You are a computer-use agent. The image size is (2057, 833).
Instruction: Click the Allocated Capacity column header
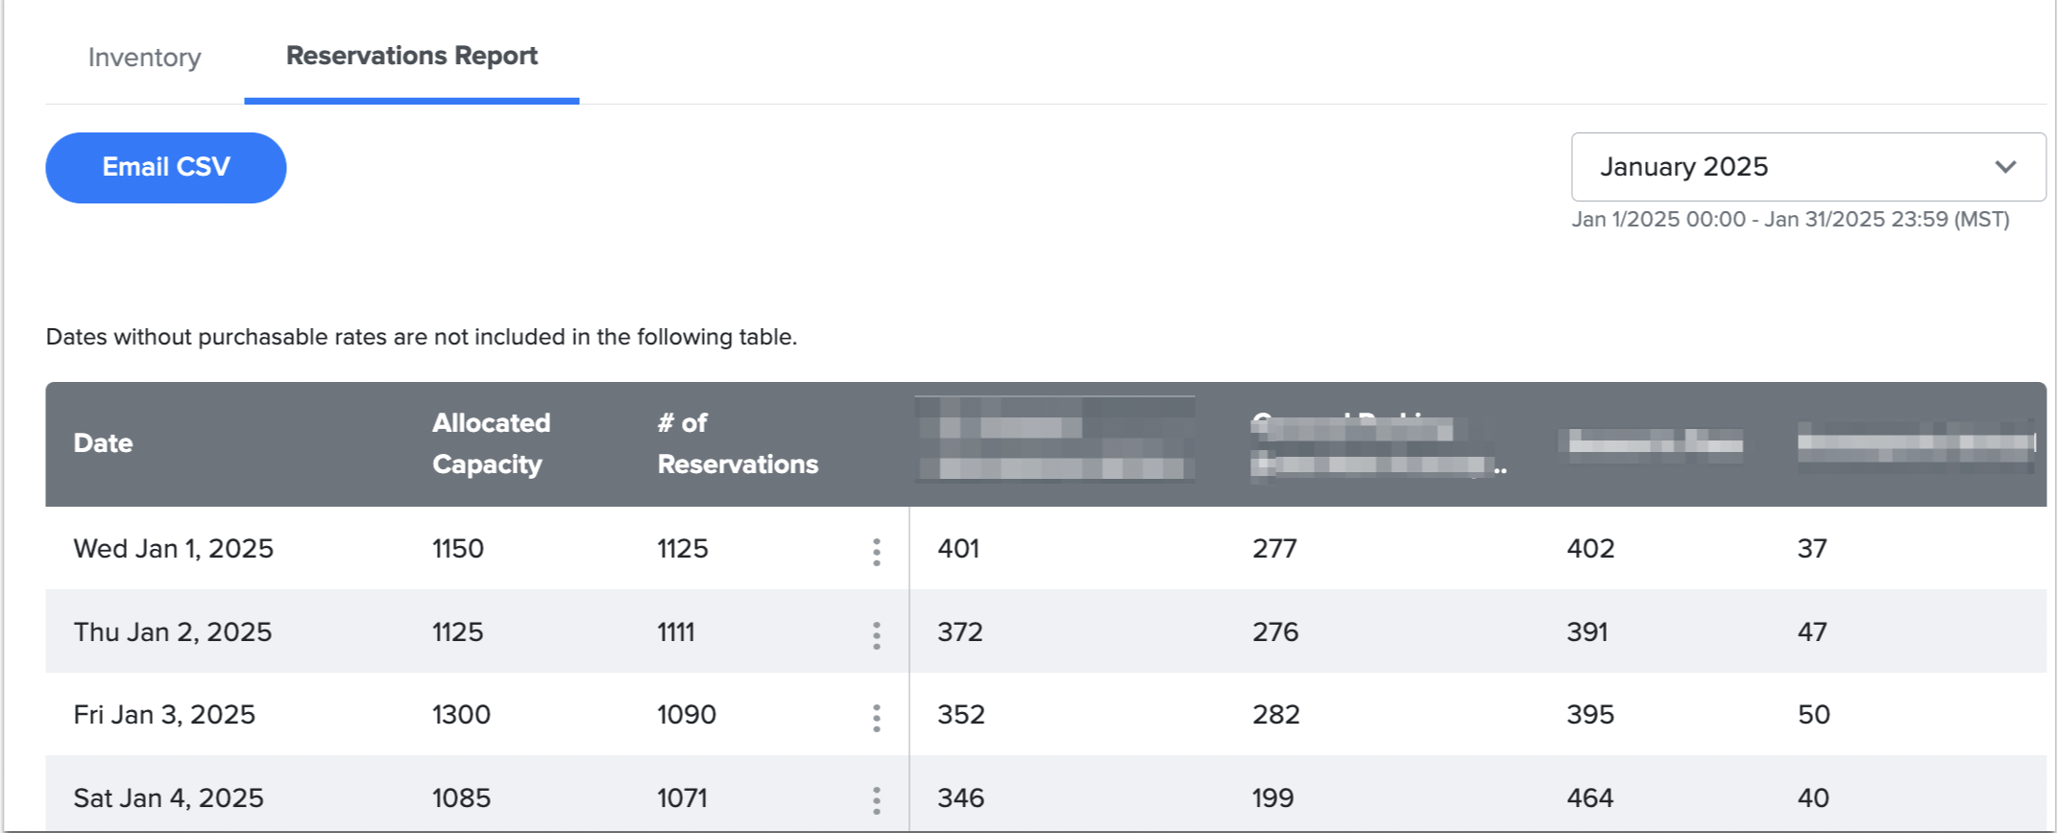491,443
